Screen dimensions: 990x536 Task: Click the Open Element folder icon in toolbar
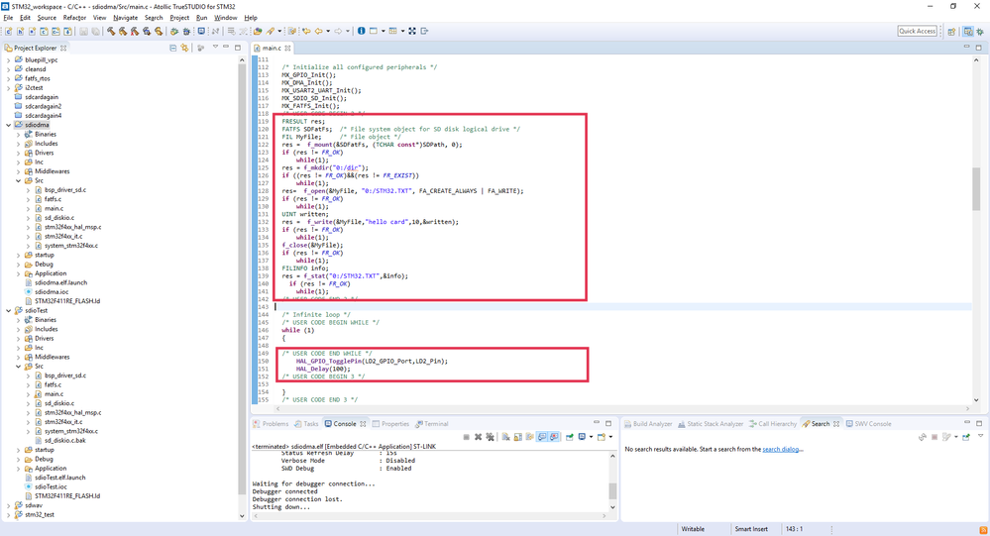258,31
